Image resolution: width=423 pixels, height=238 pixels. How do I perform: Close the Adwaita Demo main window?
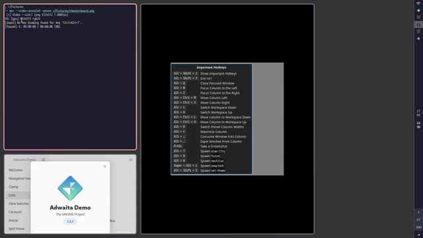pyautogui.click(x=131, y=160)
